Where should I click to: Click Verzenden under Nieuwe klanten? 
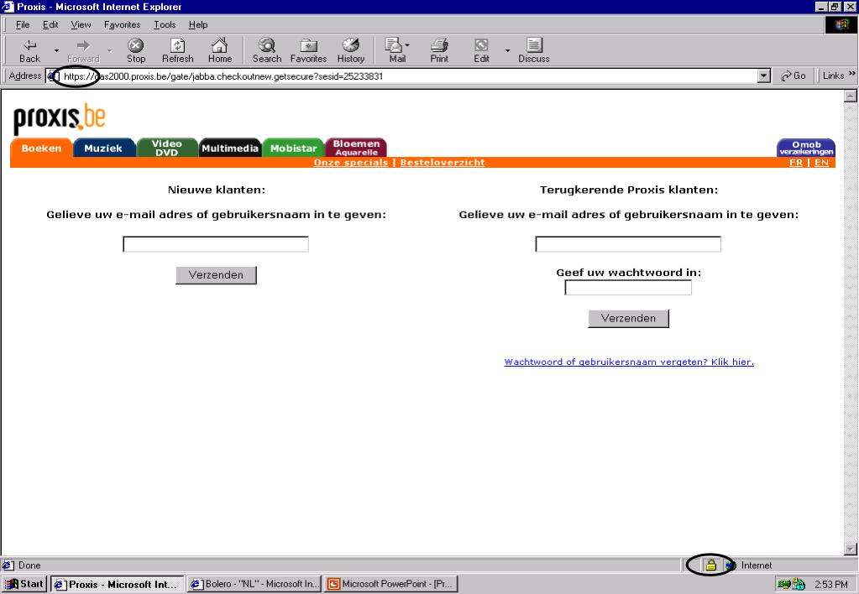(x=216, y=275)
